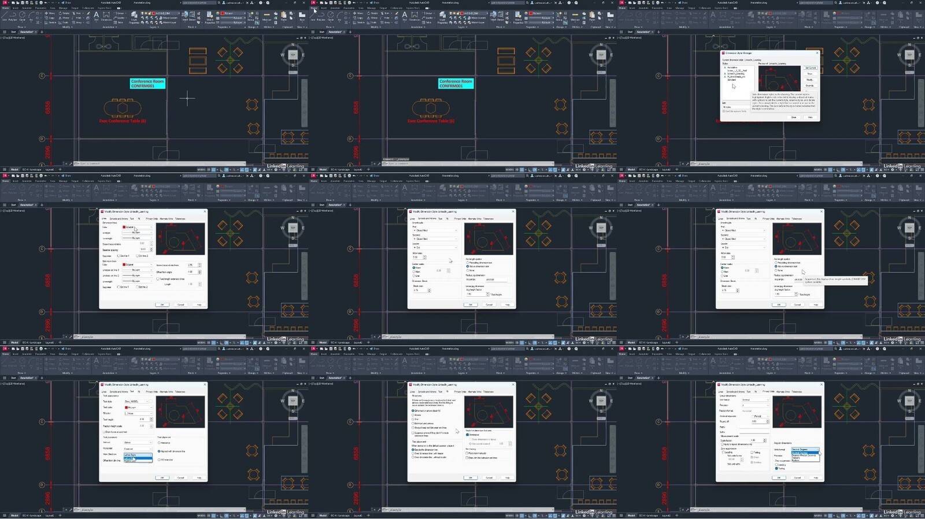Go to Alternate Units tab in the Text dialog
The image size is (925, 519).
(166, 391)
